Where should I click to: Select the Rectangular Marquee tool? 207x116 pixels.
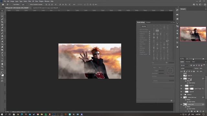(x=2, y=14)
